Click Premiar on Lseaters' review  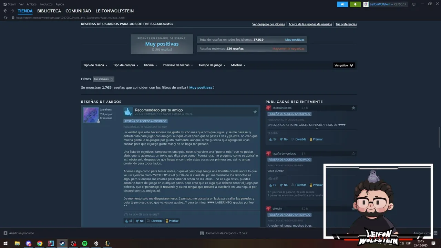(x=172, y=221)
